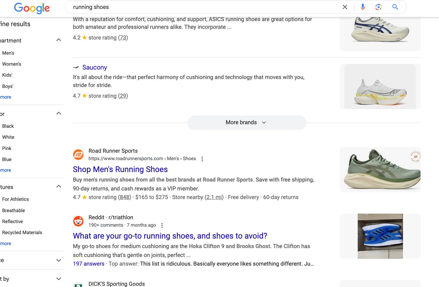This screenshot has height=287, width=439.
Task: Collapse the Color filter section
Action: pyautogui.click(x=59, y=113)
